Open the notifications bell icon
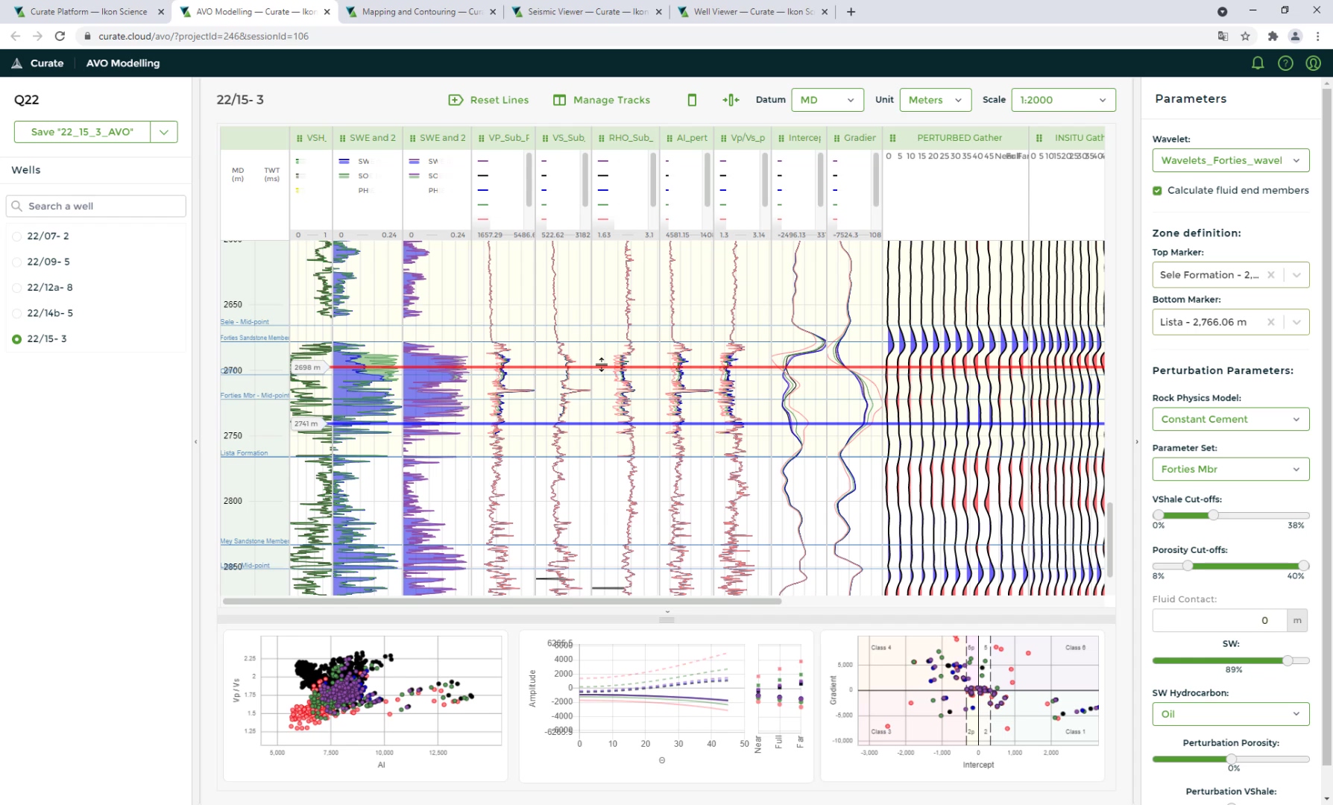The width and height of the screenshot is (1333, 805). coord(1258,63)
